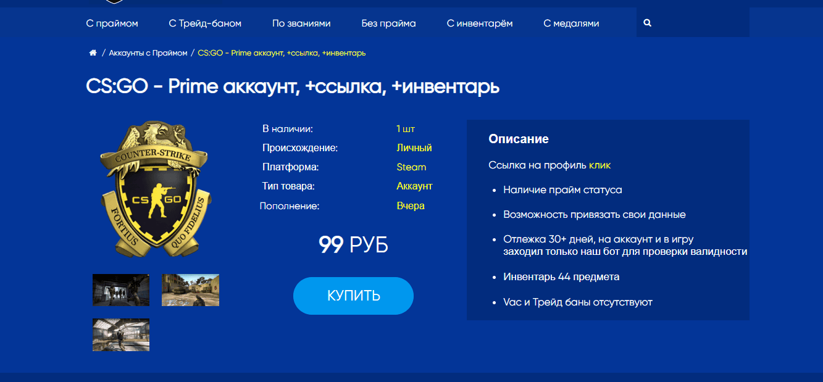
Task: Navigate to 'Без прайма' accounts
Action: pos(388,23)
